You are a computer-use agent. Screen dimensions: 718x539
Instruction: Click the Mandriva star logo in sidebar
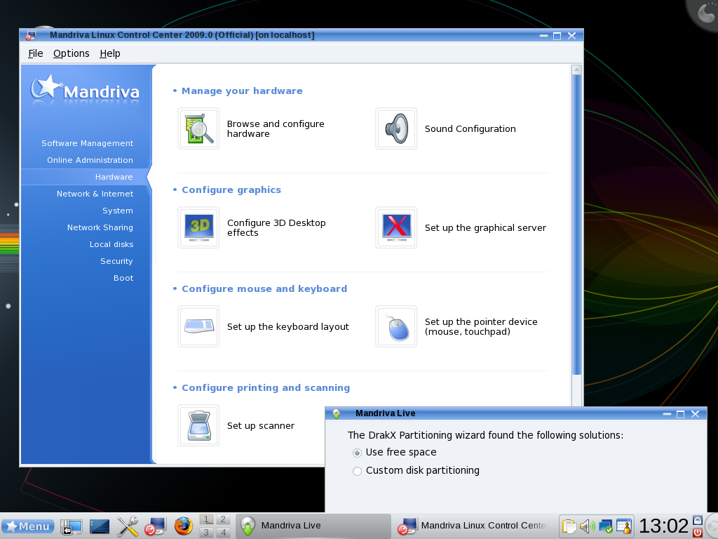click(85, 91)
